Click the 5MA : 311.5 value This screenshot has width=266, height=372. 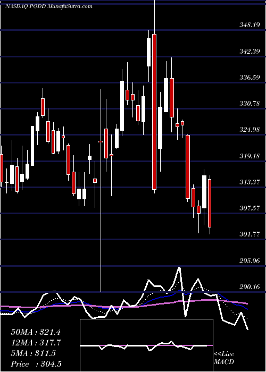33,353
